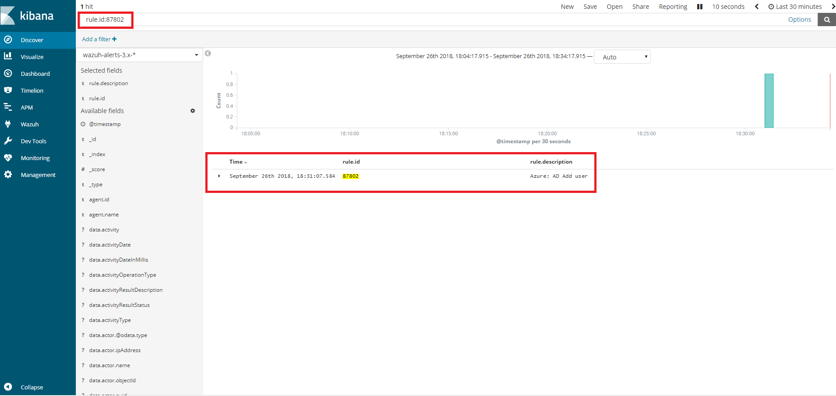836x396 pixels.
Task: Click _index available field
Action: [x=97, y=154]
